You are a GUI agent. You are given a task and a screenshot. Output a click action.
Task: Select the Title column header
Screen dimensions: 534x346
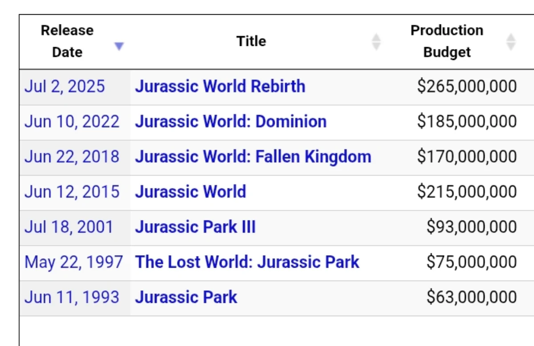pos(251,41)
